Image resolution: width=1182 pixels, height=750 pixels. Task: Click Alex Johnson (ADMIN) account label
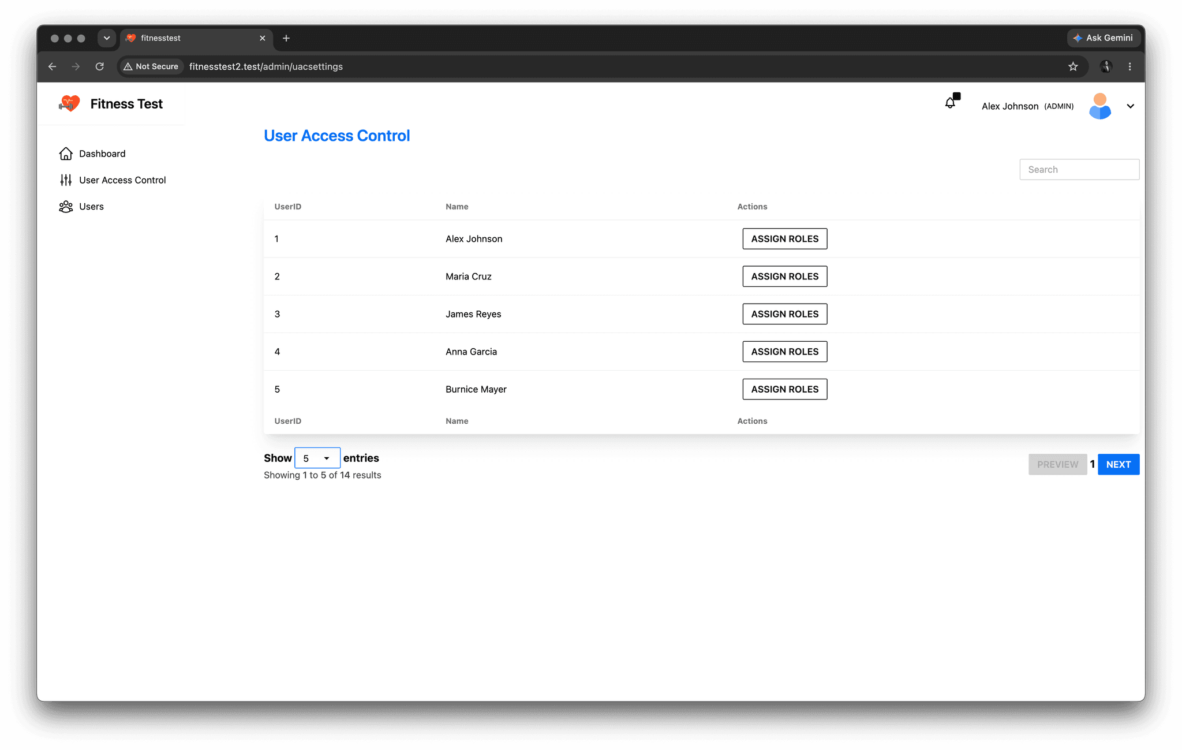point(1027,106)
